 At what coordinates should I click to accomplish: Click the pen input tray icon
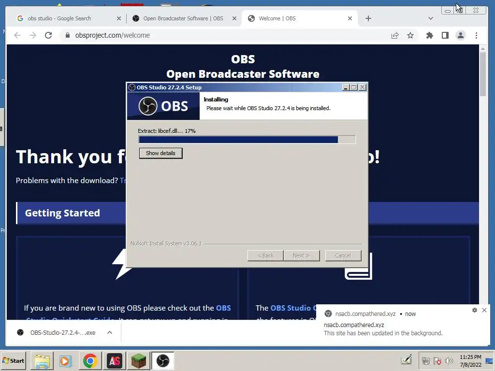pyautogui.click(x=406, y=359)
